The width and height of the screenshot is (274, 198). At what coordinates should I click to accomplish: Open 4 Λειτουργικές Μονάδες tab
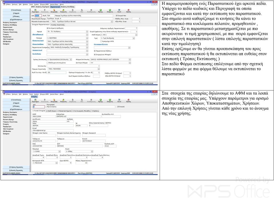coord(81,111)
